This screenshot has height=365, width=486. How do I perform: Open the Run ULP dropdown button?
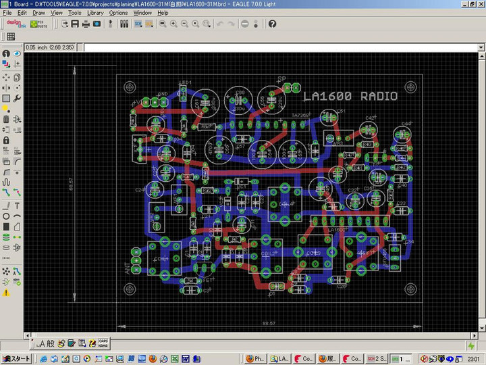click(x=148, y=24)
